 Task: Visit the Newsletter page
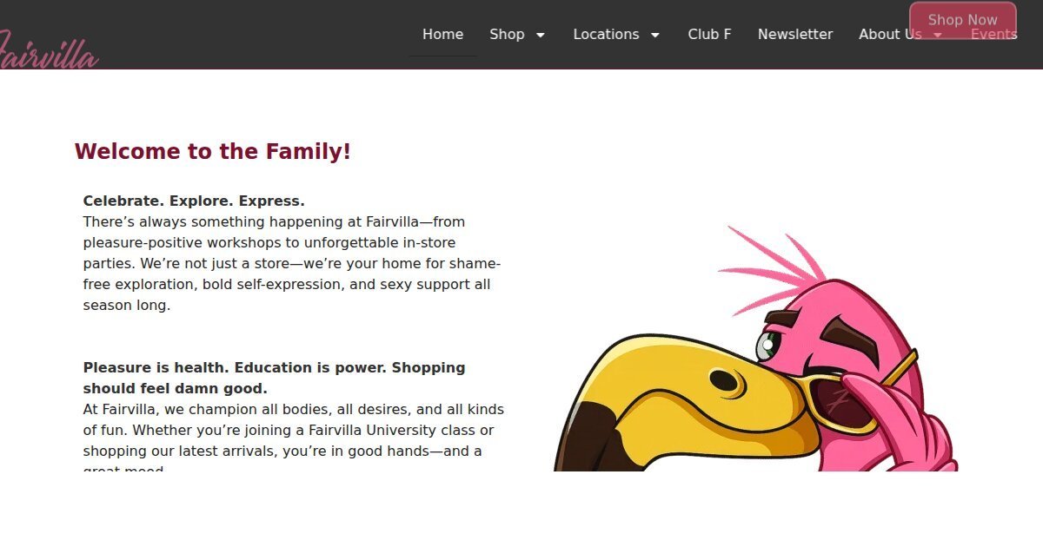(x=794, y=35)
